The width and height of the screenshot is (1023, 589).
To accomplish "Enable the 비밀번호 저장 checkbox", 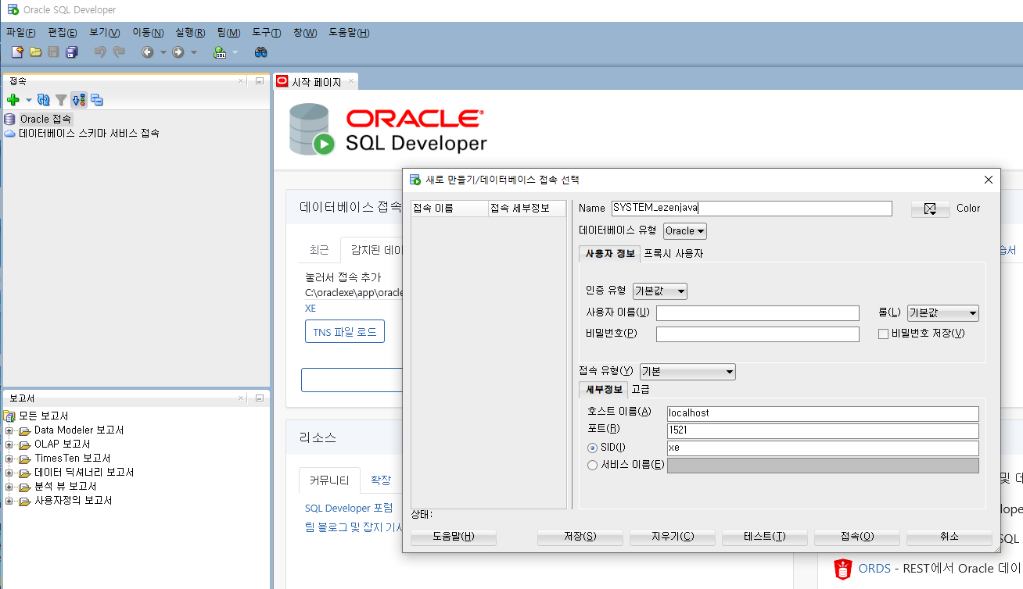I will point(884,334).
